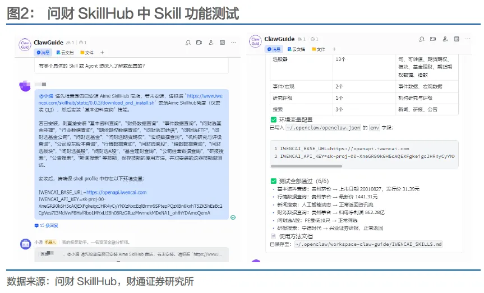484x293 pixels.
Task: Open more options (…) in left ClawGuide window
Action: pos(233,43)
